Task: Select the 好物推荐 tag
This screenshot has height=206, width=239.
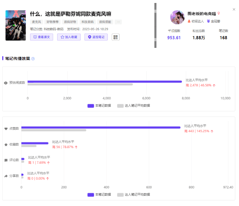Action: click(52, 22)
